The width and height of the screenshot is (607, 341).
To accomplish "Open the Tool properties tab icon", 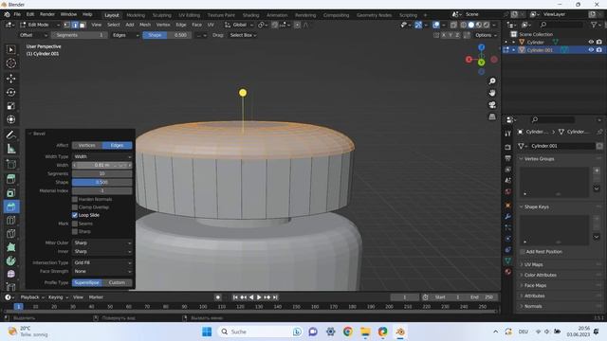I will (x=508, y=134).
